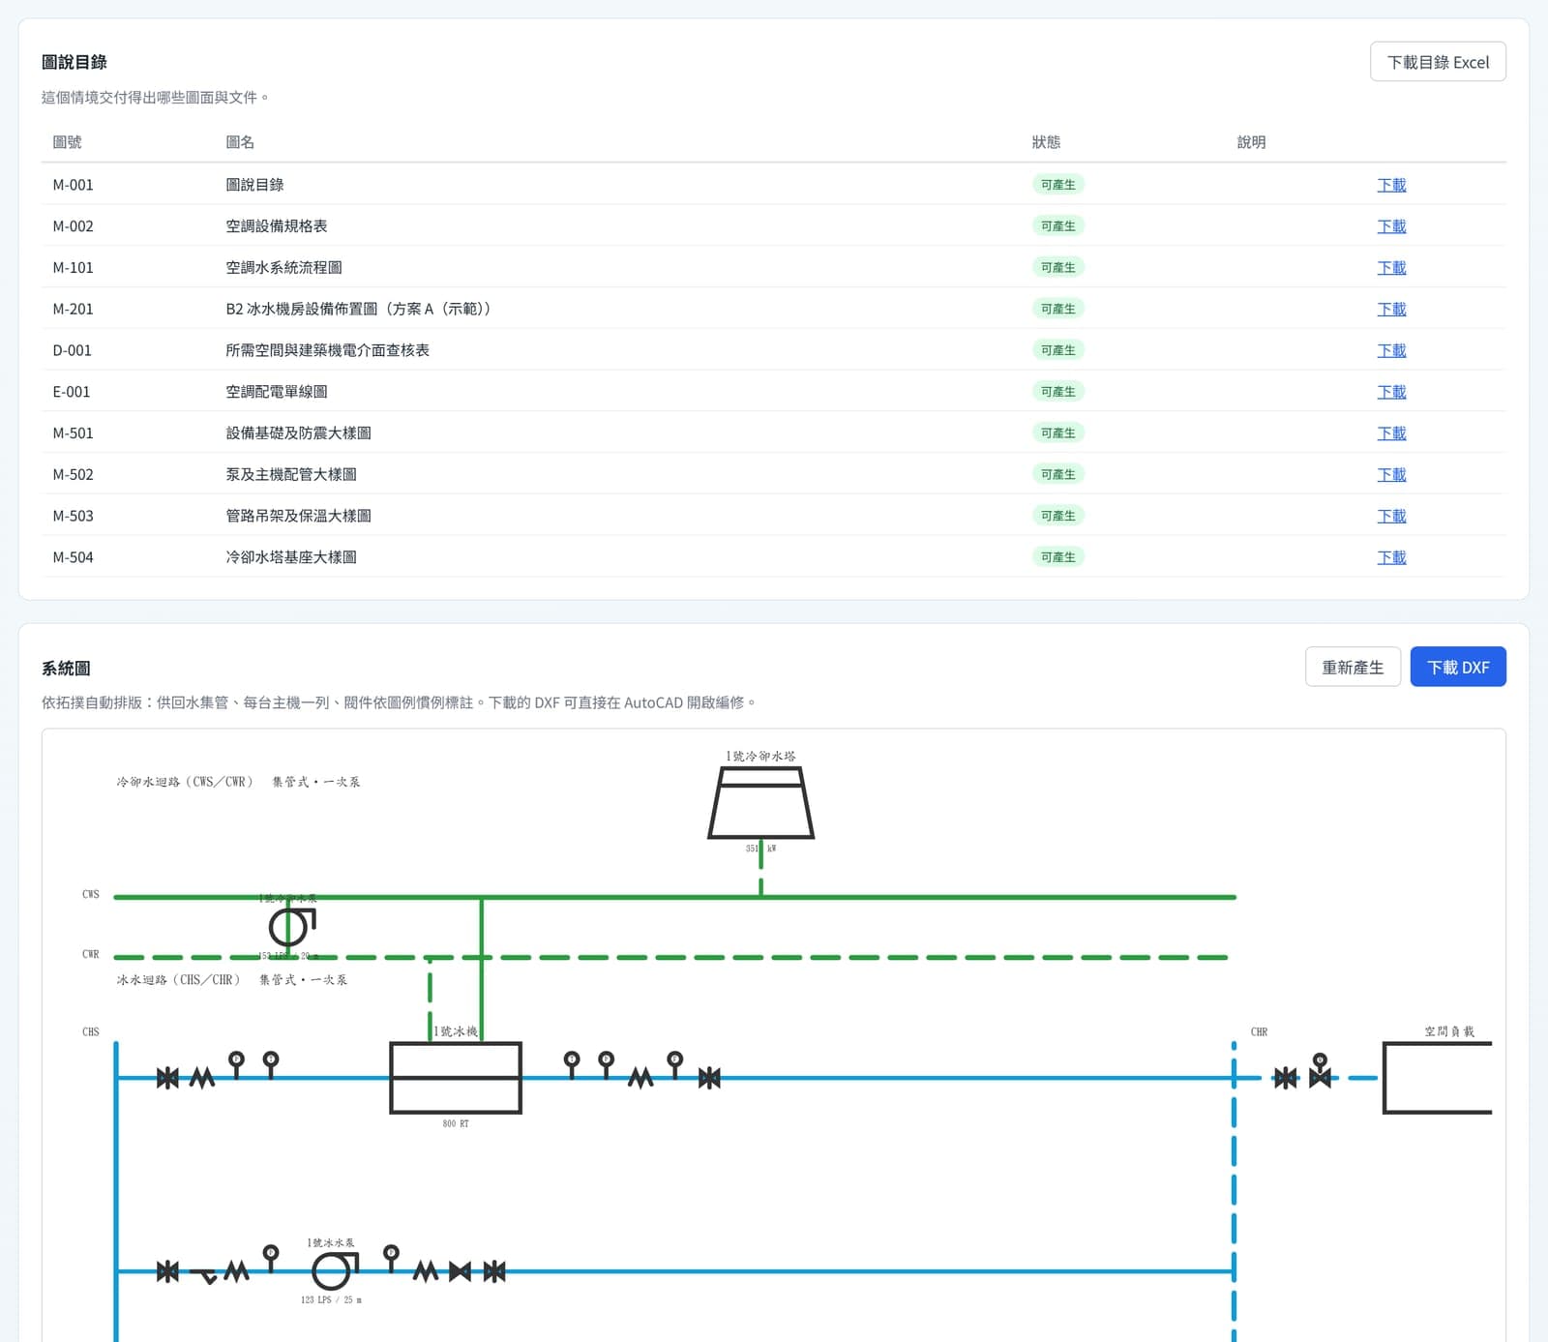The width and height of the screenshot is (1548, 1342).
Task: Select the first valve symbol on the CHS chiller line
Action: pos(167,1078)
